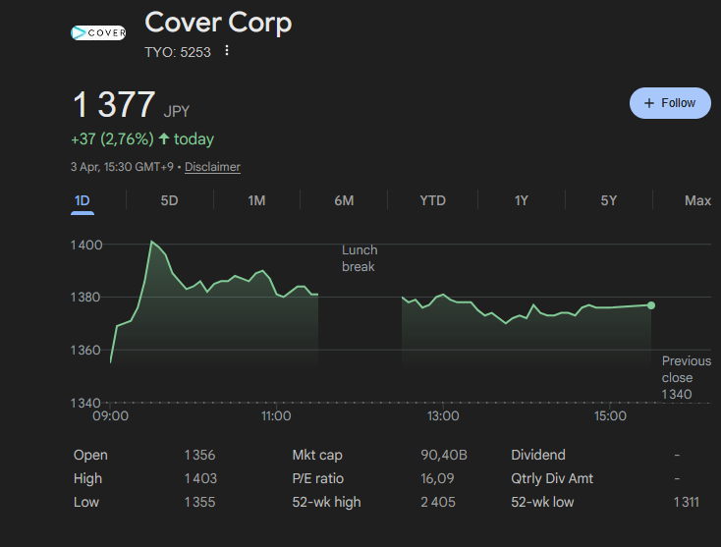Click the 52-wk high label

click(326, 502)
